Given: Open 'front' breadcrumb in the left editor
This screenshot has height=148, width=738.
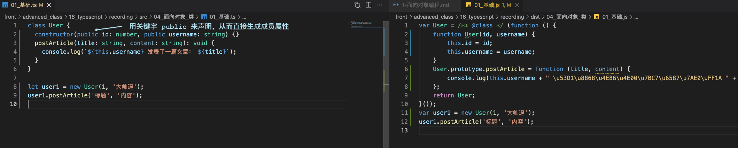Looking at the screenshot, I should tap(10, 17).
